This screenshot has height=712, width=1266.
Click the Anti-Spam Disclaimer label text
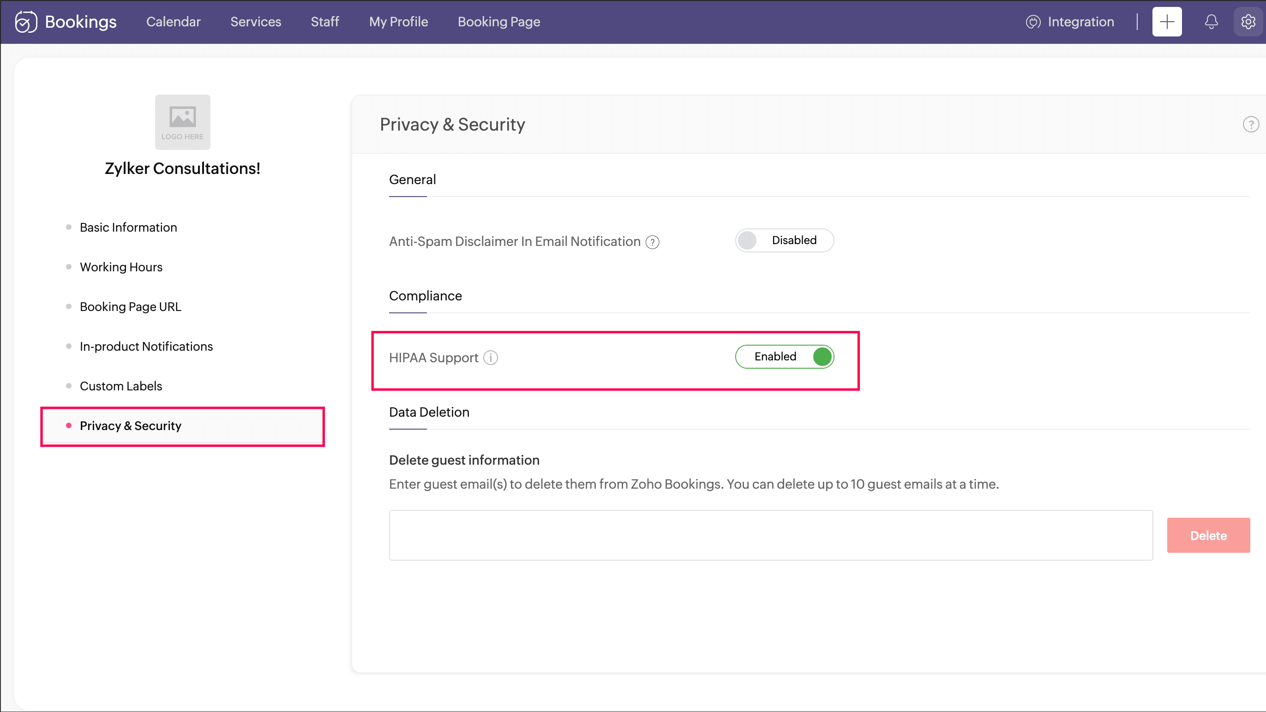coord(515,242)
